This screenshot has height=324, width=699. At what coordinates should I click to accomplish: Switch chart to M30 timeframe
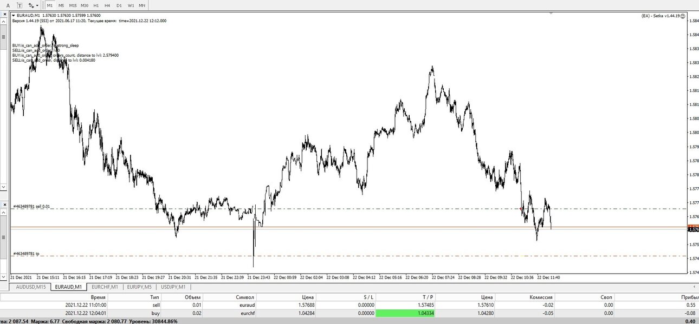click(x=85, y=5)
